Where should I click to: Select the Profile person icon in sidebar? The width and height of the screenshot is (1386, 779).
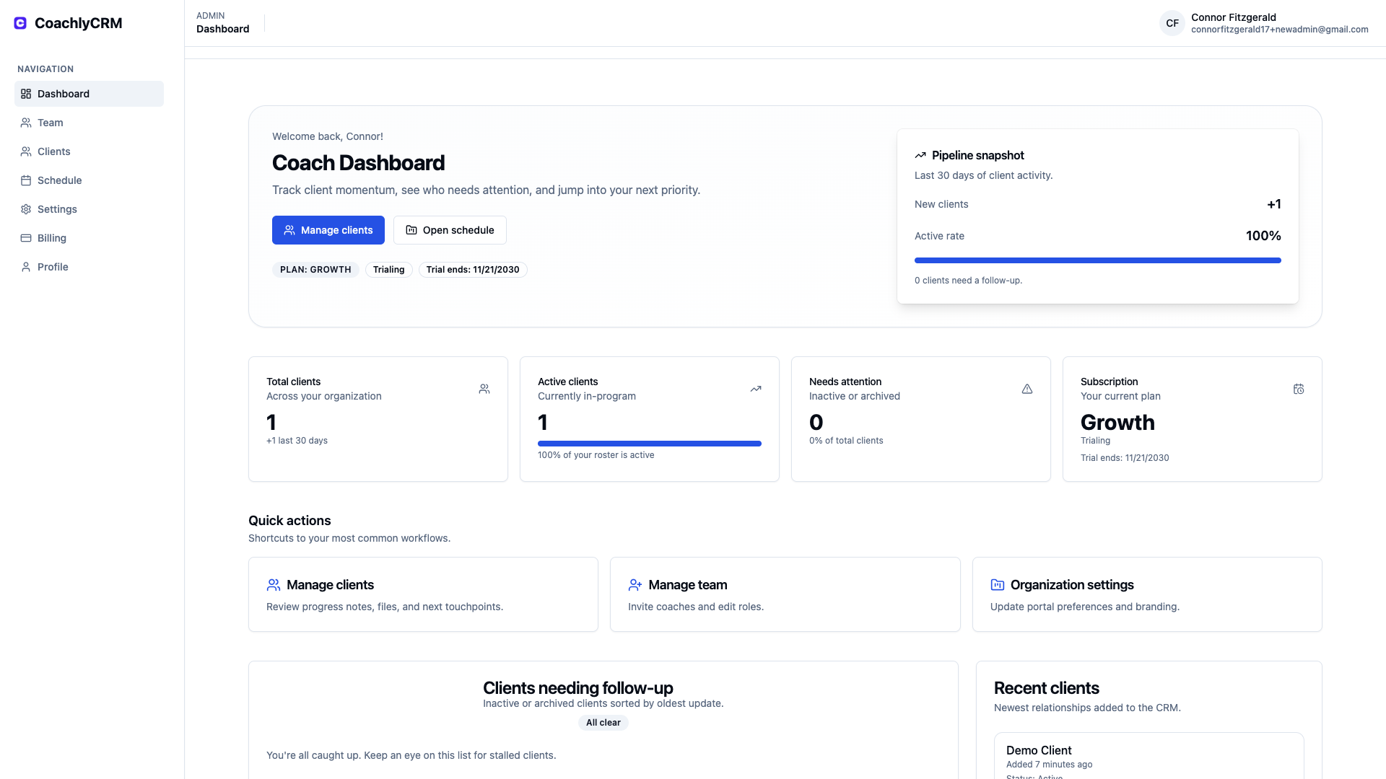click(26, 266)
